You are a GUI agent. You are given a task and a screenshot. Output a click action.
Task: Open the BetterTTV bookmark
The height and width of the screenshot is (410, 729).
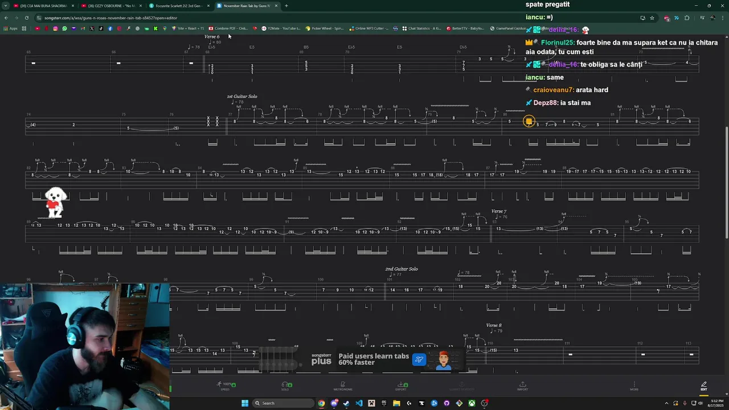pos(465,28)
